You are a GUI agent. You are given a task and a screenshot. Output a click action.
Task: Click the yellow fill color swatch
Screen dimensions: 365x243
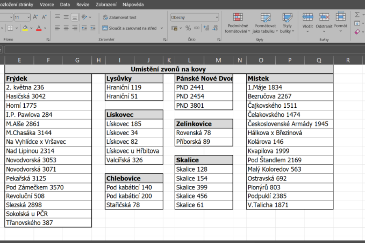[x=25, y=28]
